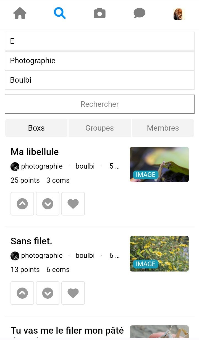Click the Photographie group input field
The image size is (199, 340).
pos(99,61)
